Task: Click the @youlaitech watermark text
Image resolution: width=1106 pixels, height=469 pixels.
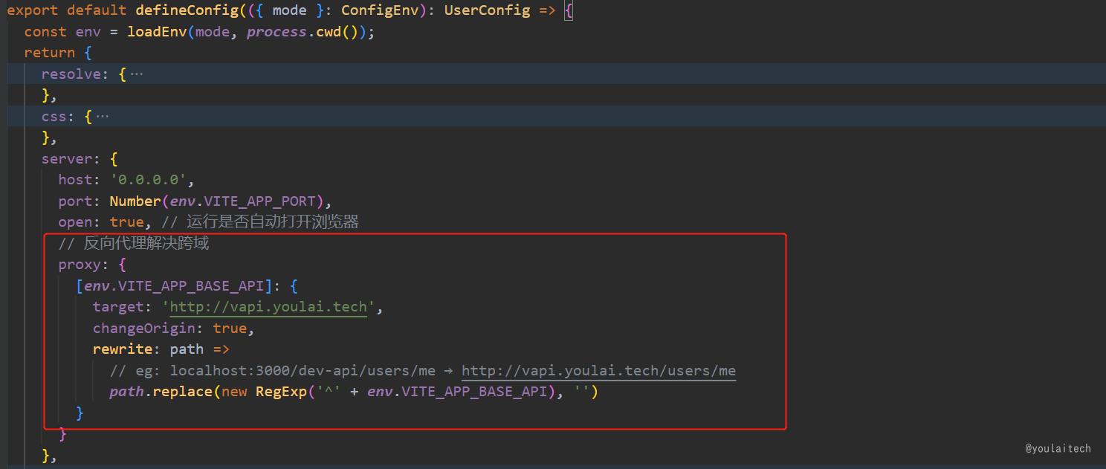Action: point(1058,448)
